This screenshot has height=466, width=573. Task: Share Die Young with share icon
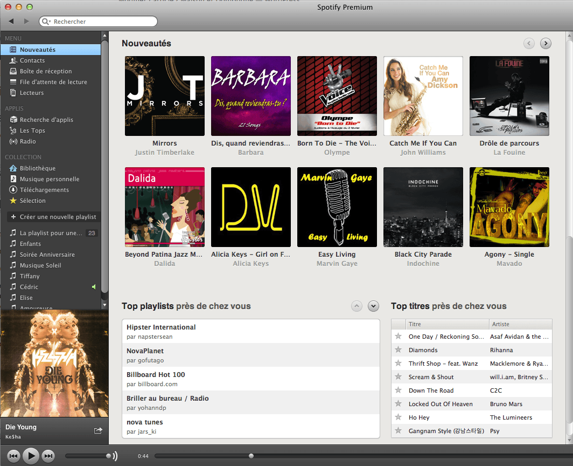point(98,430)
